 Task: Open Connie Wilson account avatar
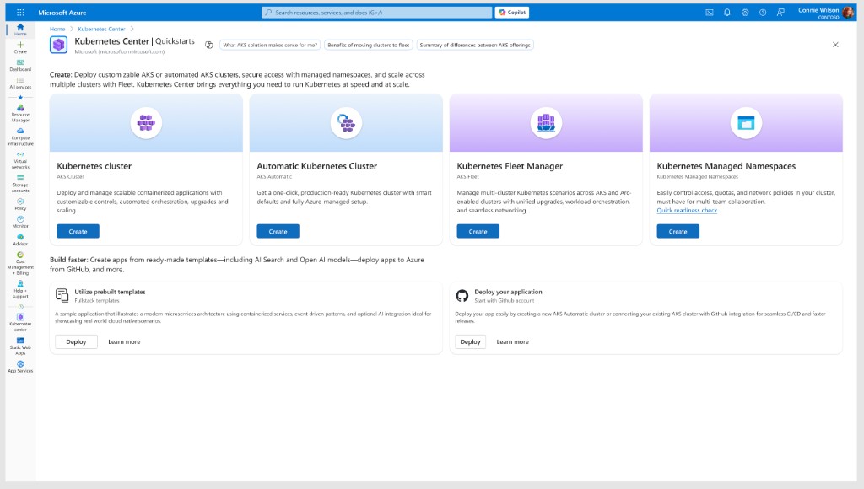(x=848, y=12)
